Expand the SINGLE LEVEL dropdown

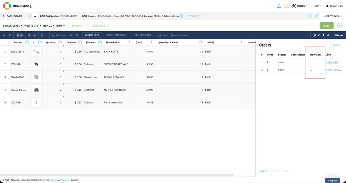13,26
